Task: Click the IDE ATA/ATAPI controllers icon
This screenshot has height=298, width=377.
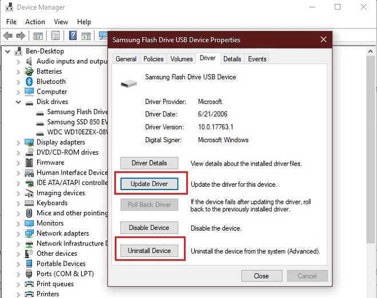Action: pyautogui.click(x=29, y=183)
